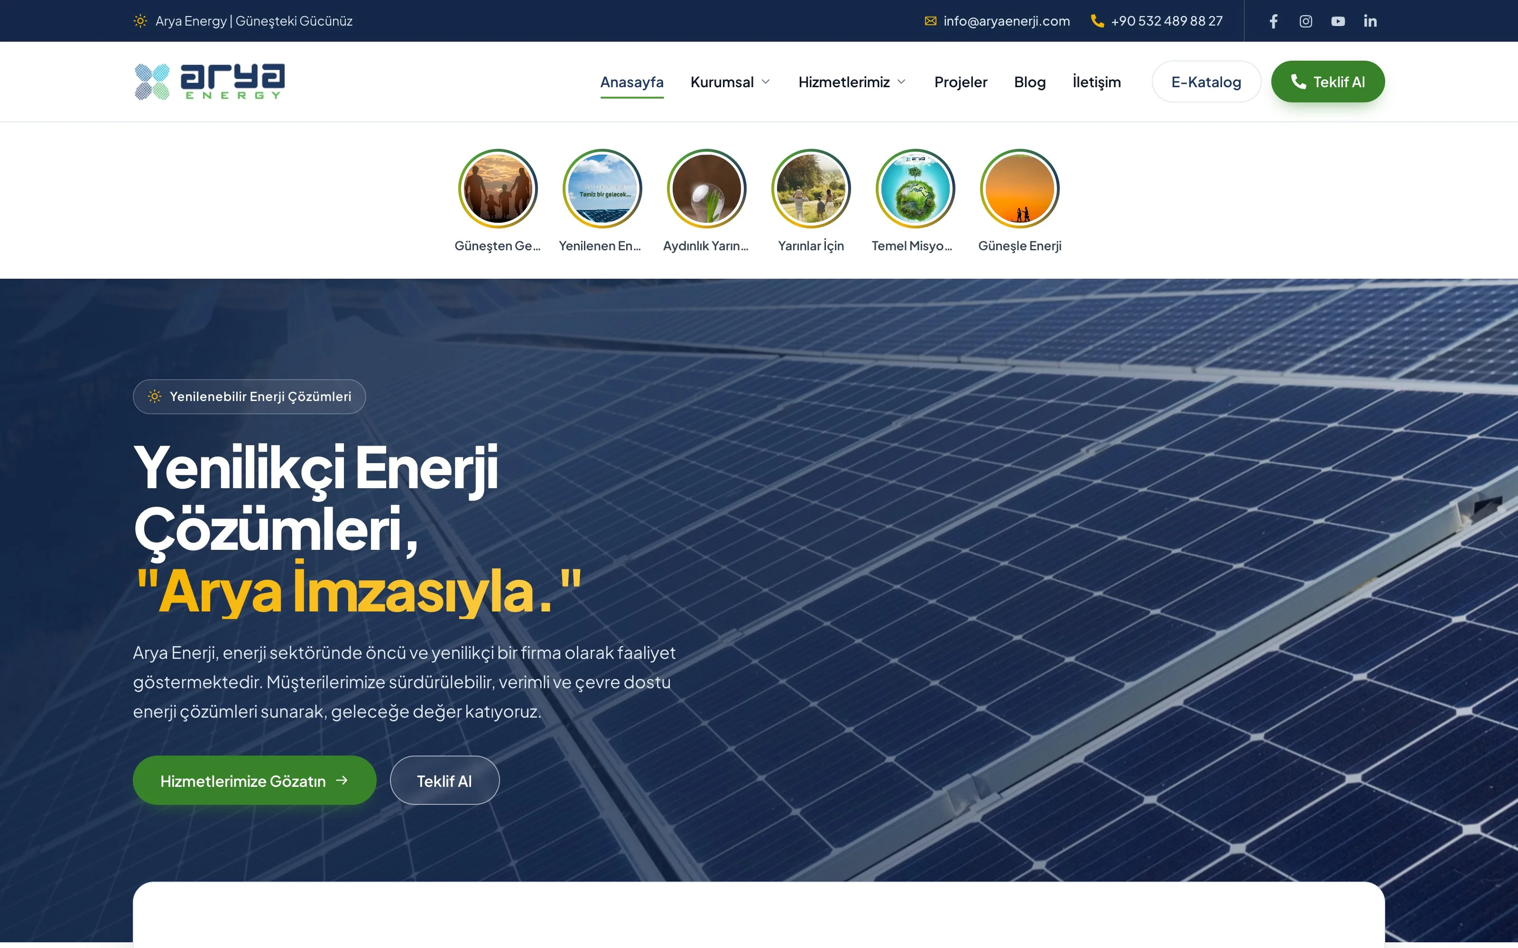The height and width of the screenshot is (948, 1518).
Task: Click the green Teklif Al header button
Action: coord(1327,82)
